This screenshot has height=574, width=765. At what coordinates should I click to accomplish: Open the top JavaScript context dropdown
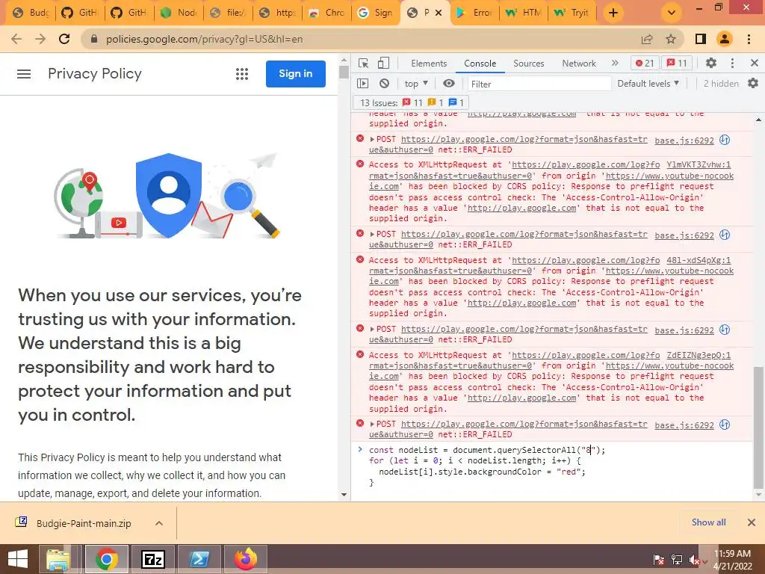416,84
